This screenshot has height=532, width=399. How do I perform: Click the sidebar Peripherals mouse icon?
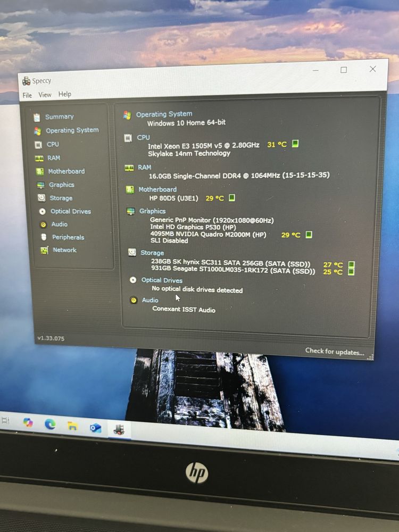[44, 237]
